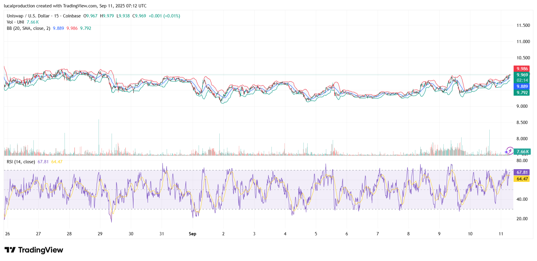Click the current price 9.969 countdown tag

pos(522,77)
